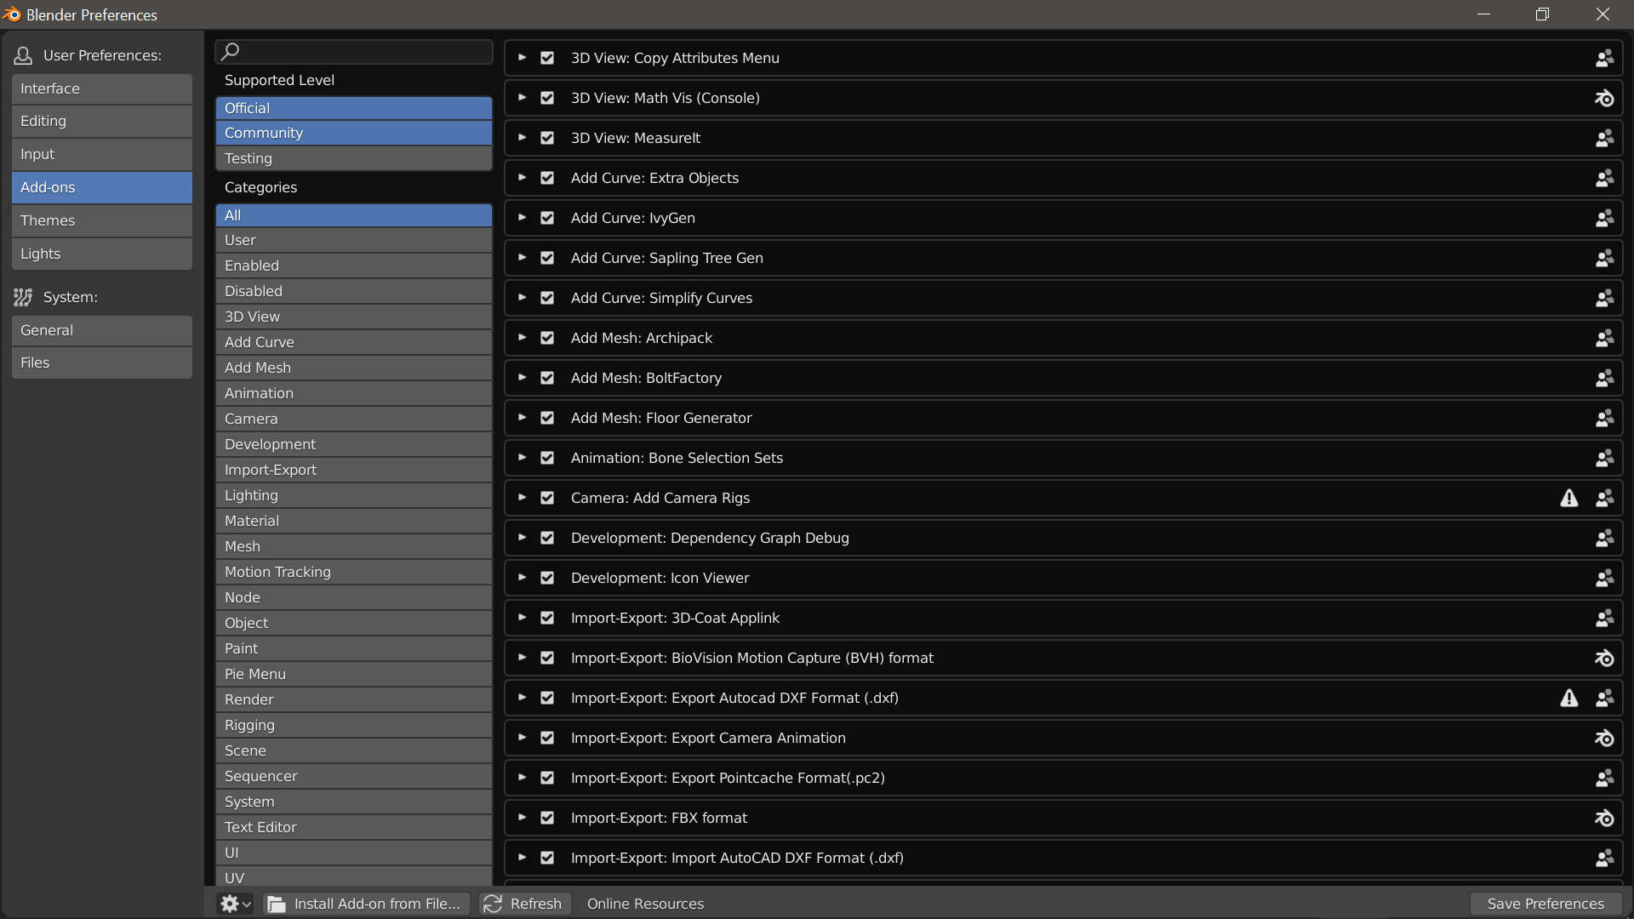
Task: Expand the 3D-Coat Applink add-on details
Action: (x=523, y=618)
